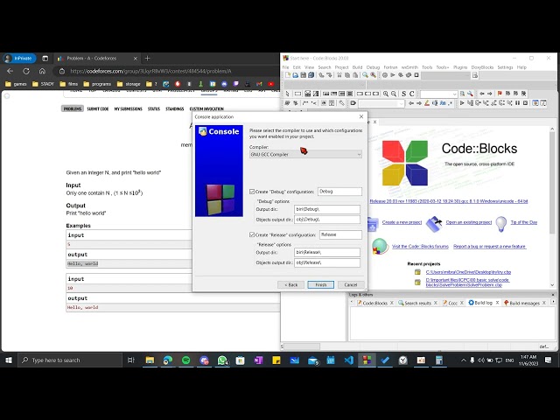Open dropdown beside the tag arrow icon
This screenshot has height=420, width=560.
(381, 103)
